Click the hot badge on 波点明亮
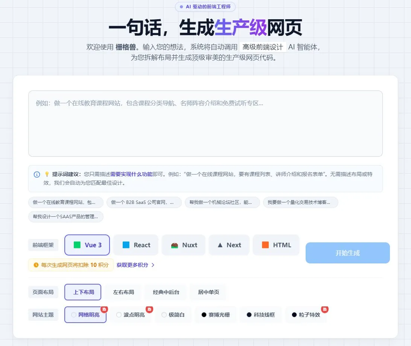Screen dimensions: 411x346 pos(149,309)
